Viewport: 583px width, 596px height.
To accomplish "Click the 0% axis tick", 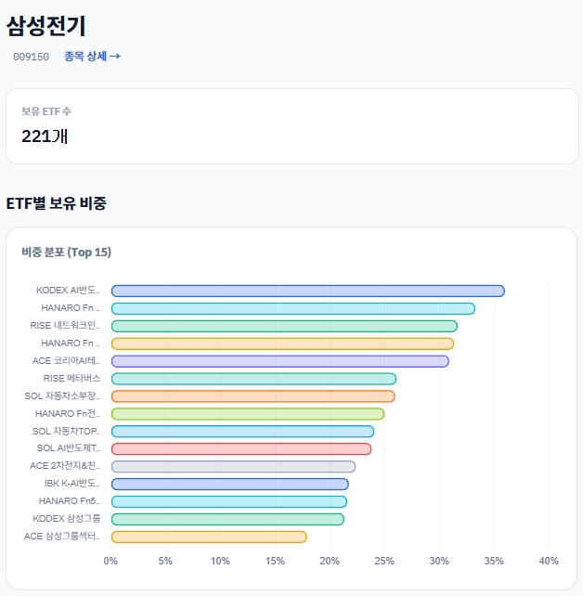I will click(x=110, y=561).
